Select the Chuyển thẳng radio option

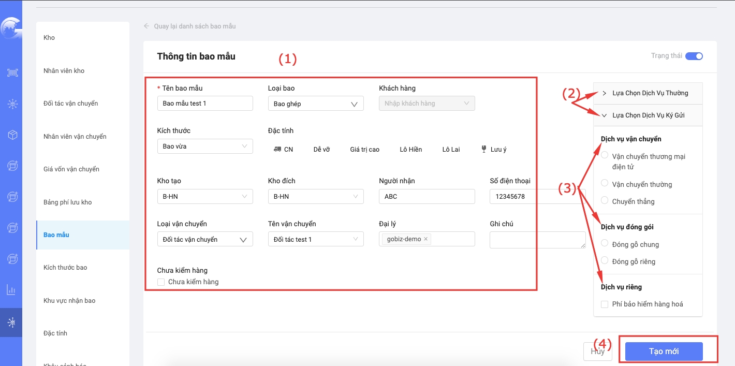tap(605, 200)
